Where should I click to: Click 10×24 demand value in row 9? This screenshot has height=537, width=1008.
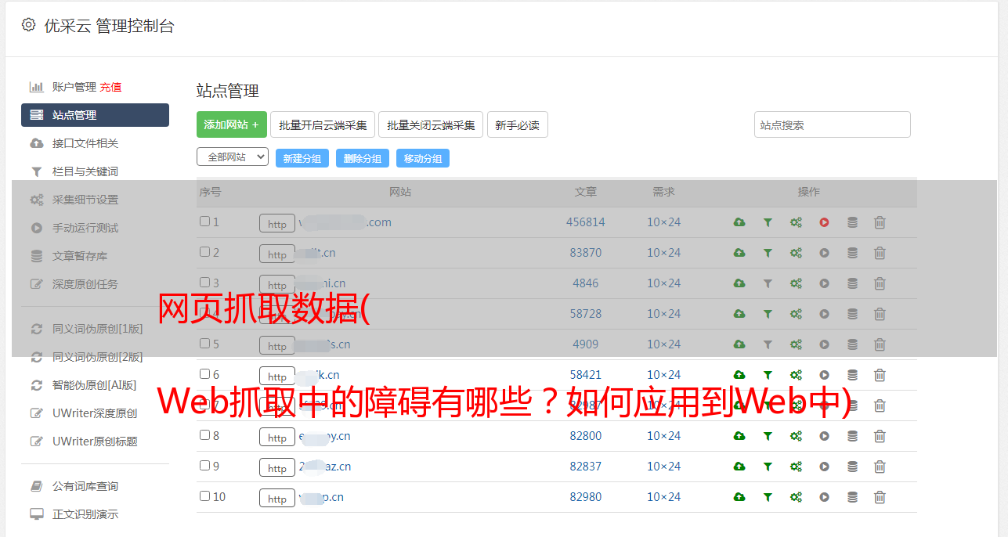[x=664, y=467]
